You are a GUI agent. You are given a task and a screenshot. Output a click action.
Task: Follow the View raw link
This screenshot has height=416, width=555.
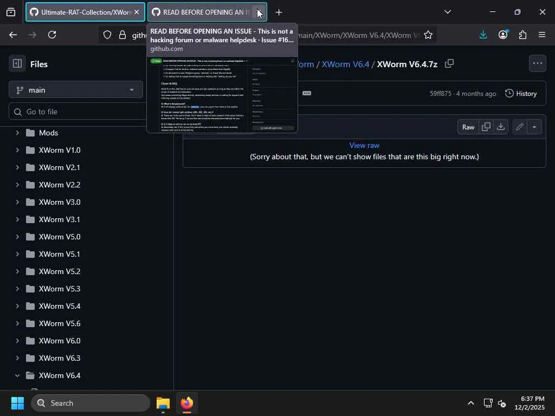(364, 145)
